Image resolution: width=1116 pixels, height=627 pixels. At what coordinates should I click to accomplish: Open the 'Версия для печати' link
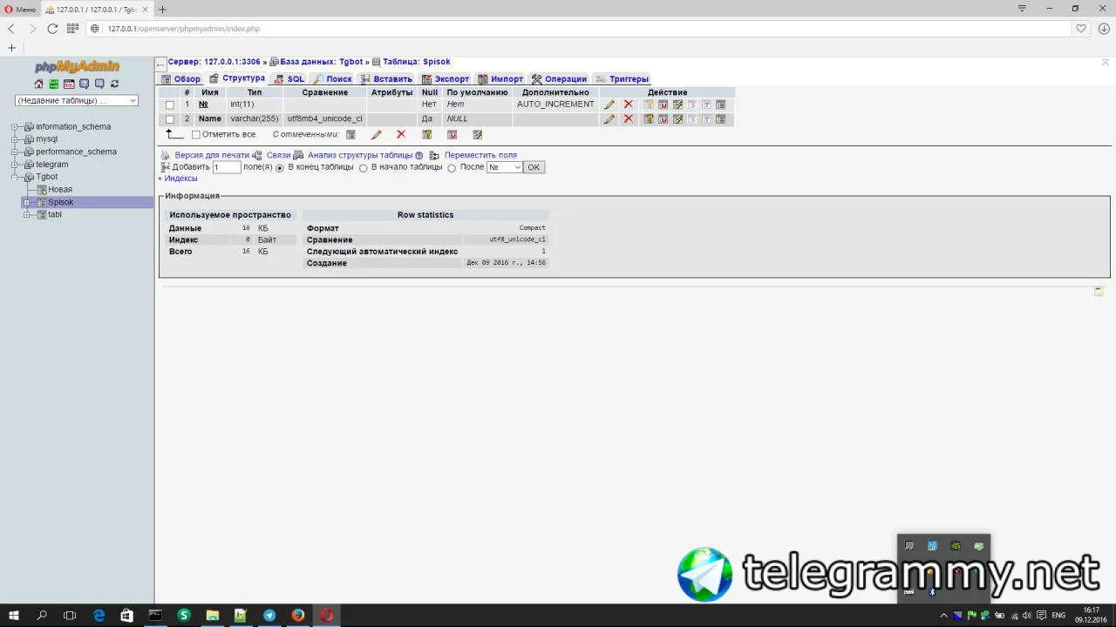[212, 156]
